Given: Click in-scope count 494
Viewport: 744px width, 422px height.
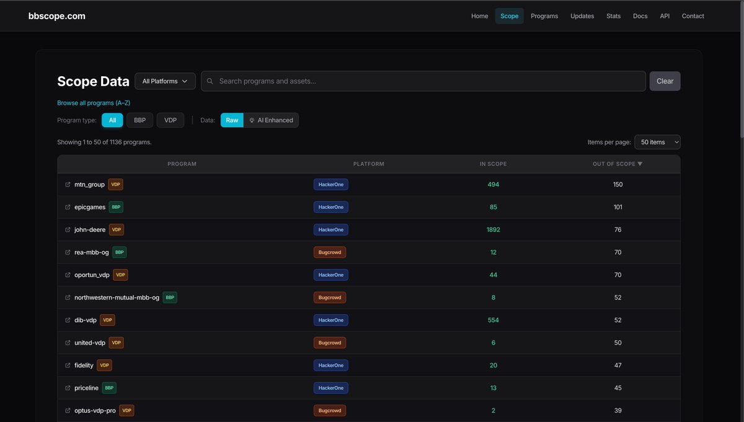Looking at the screenshot, I should [494, 185].
